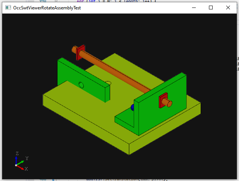Click the window title text OccSwtViewerRotateAssemblyTest
239x181 pixels.
pyautogui.click(x=47, y=8)
